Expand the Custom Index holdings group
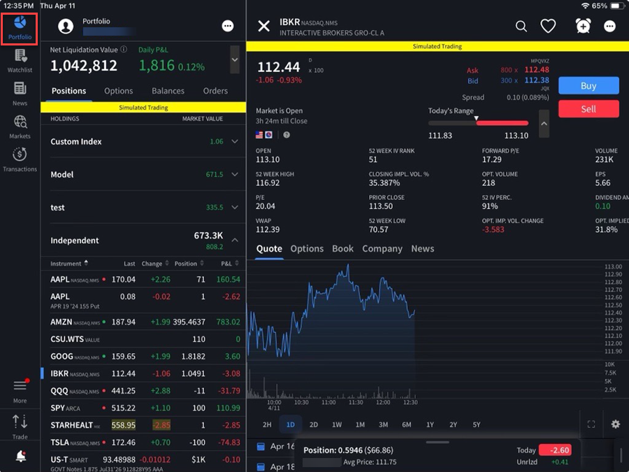The height and width of the screenshot is (472, 629). [235, 141]
